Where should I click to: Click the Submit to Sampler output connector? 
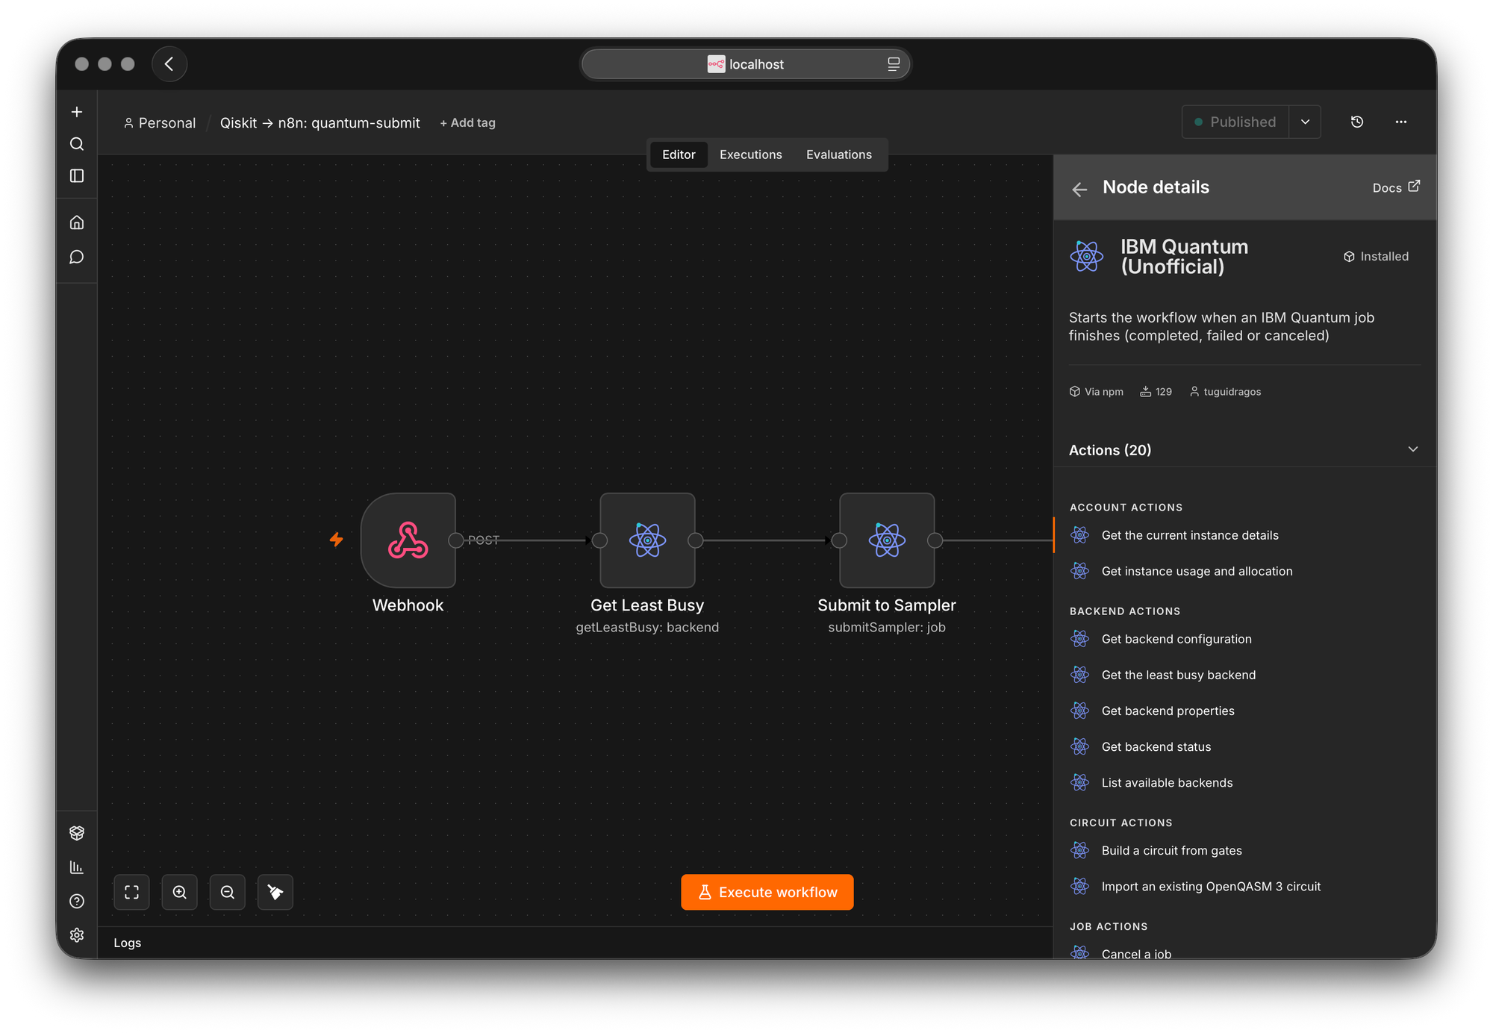click(935, 540)
